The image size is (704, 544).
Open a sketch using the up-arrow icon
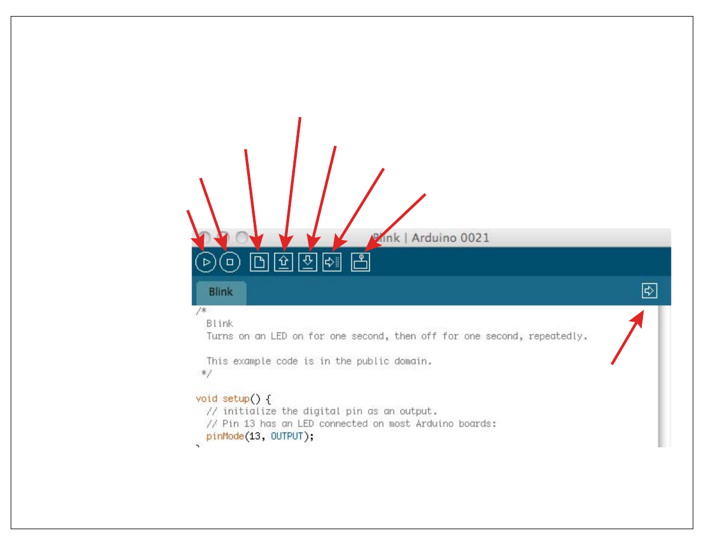pos(284,262)
